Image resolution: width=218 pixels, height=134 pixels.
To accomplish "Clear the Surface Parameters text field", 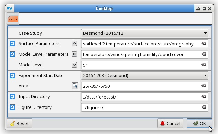I will click(204, 44).
